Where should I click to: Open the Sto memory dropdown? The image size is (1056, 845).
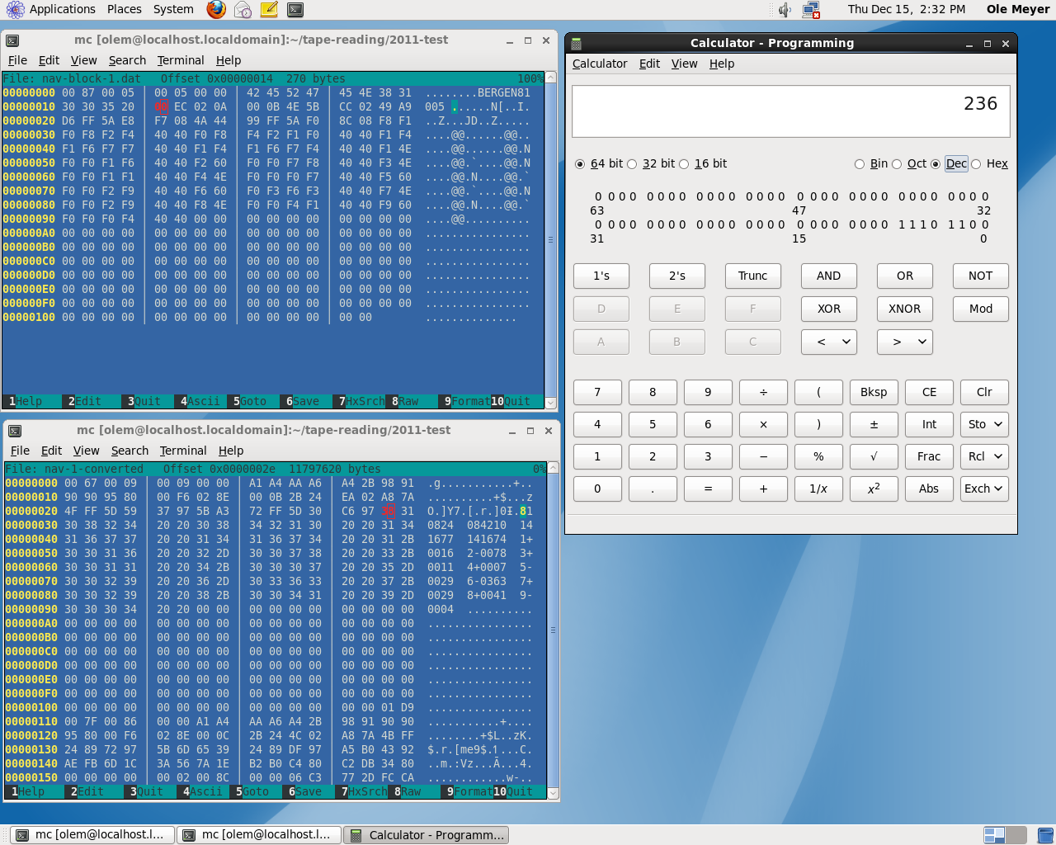click(x=984, y=424)
